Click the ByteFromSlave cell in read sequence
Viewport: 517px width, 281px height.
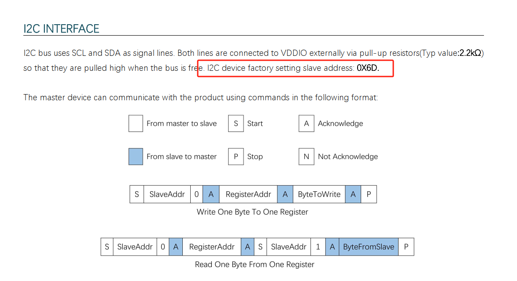(368, 247)
